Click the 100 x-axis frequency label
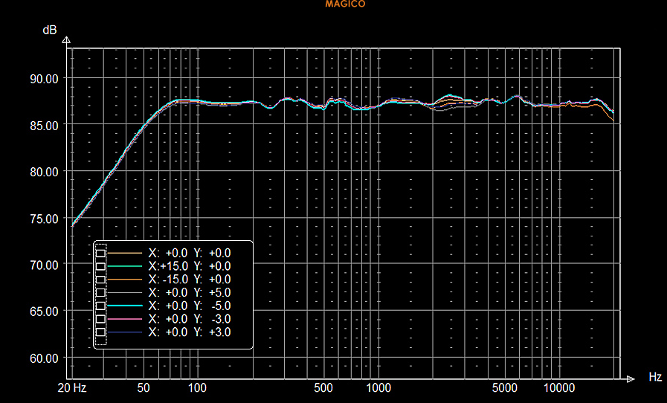Viewport: 667px width, 403px height. (x=197, y=388)
